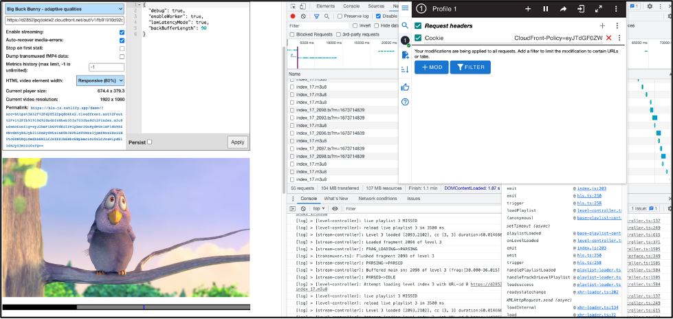Clear the network log
The width and height of the screenshot is (673, 319).
(303, 16)
